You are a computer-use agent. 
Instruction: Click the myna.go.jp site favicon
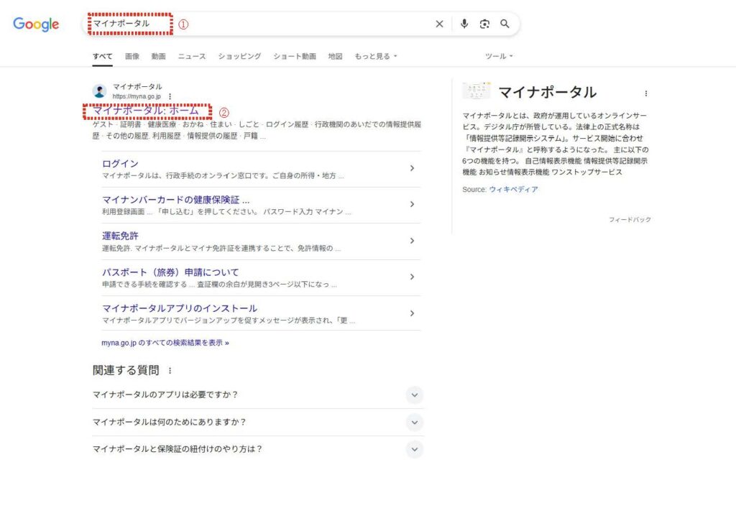point(99,91)
